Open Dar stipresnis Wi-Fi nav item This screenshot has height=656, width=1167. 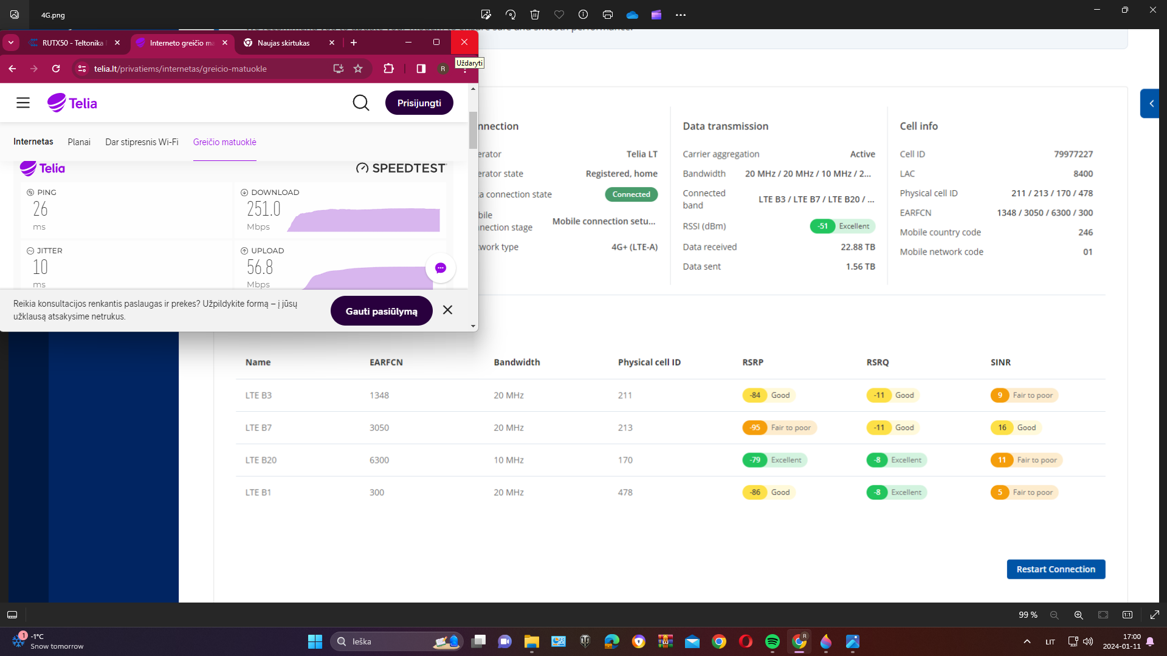click(142, 142)
